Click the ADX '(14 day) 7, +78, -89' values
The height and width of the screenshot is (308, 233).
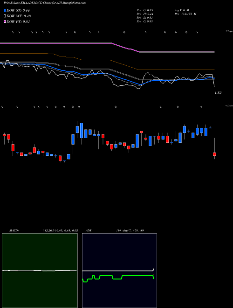[130, 231]
